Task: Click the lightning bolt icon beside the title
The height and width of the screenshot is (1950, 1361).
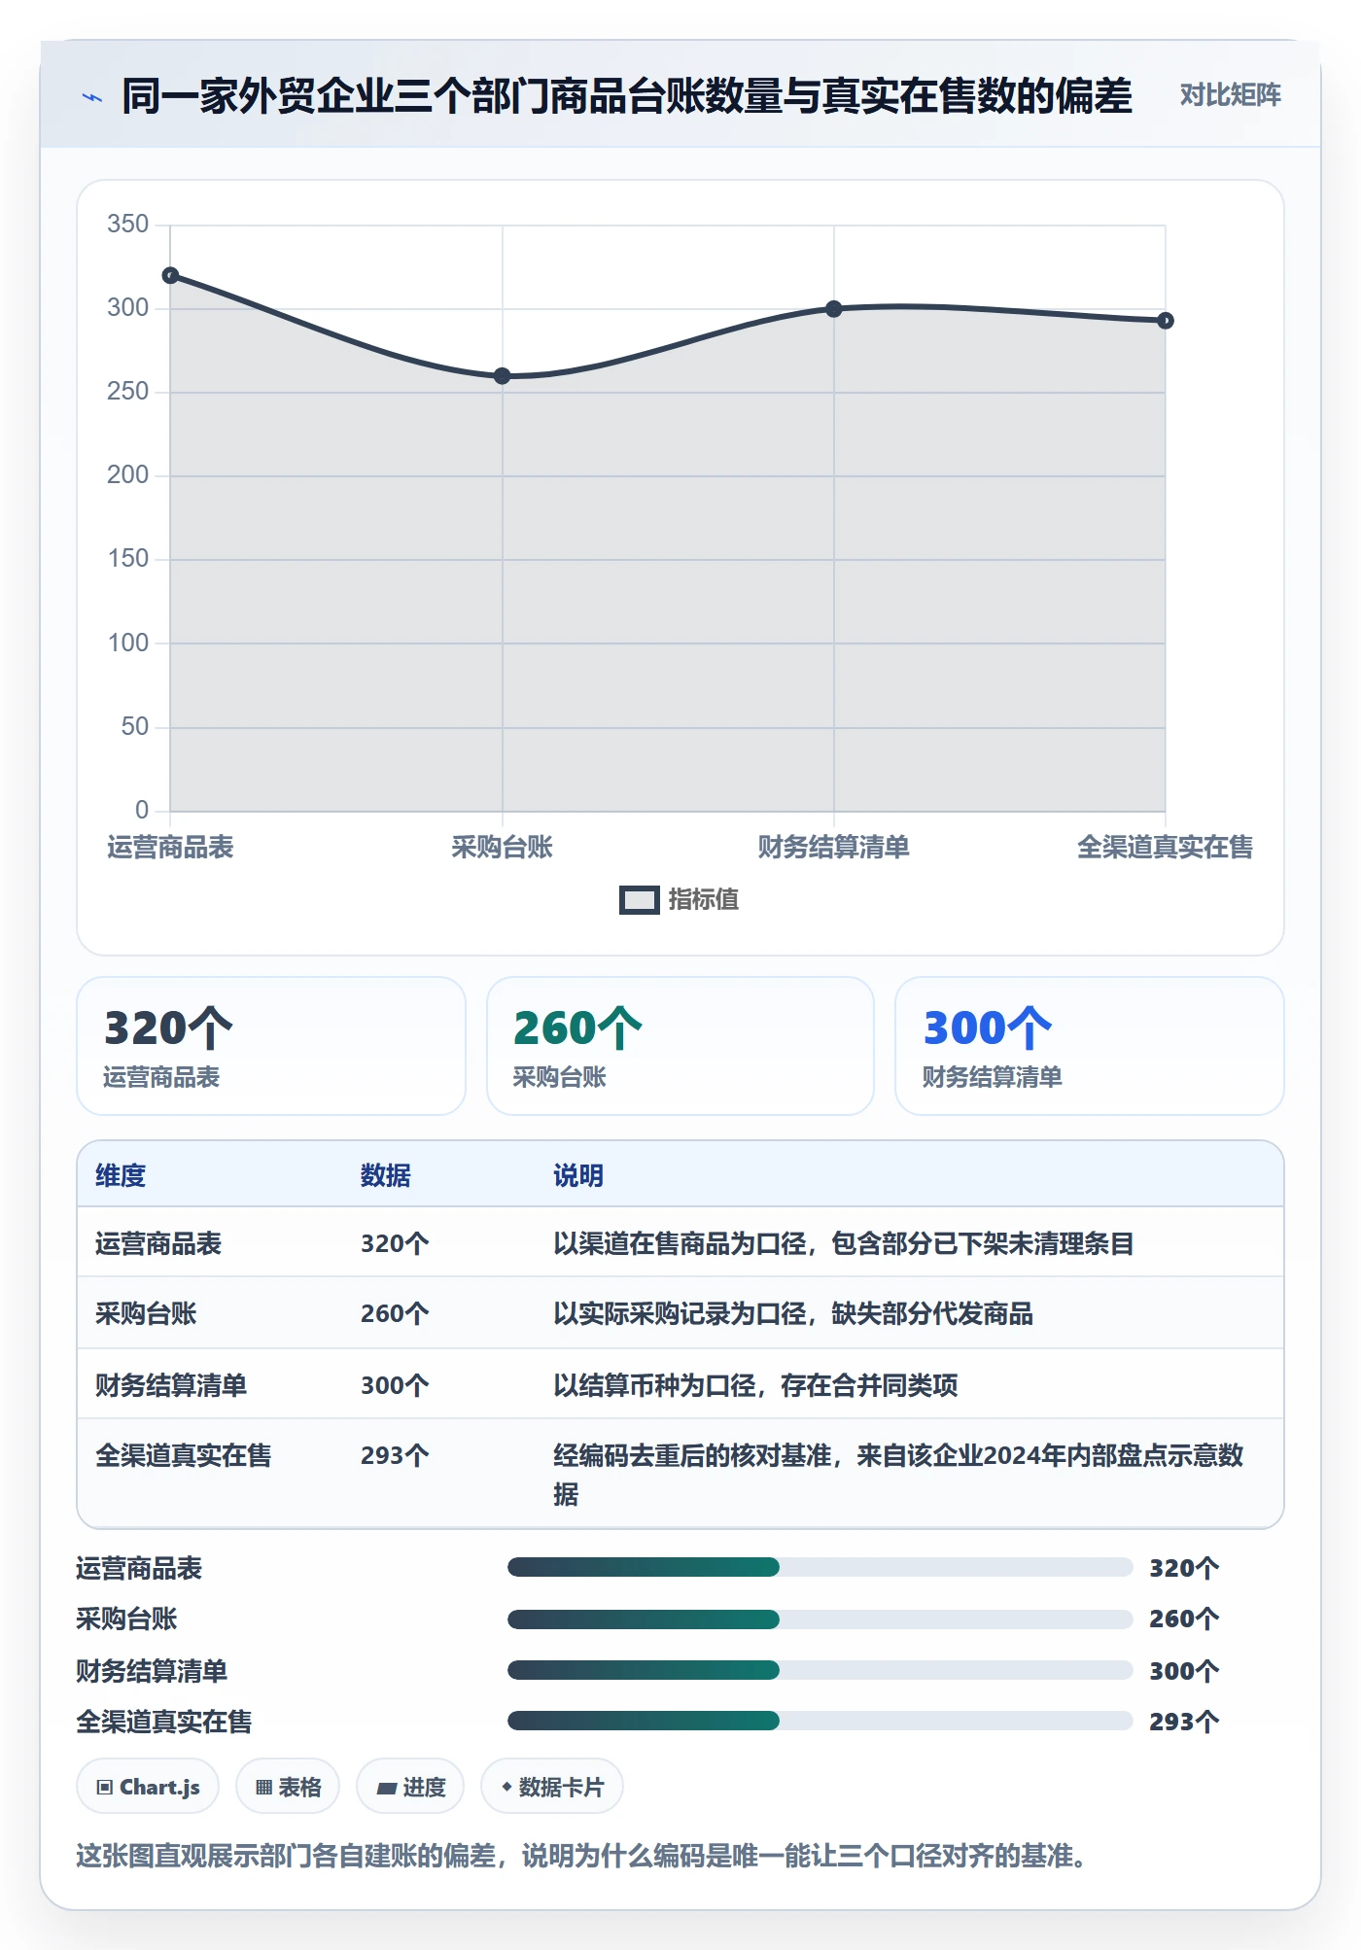Action: coord(92,97)
